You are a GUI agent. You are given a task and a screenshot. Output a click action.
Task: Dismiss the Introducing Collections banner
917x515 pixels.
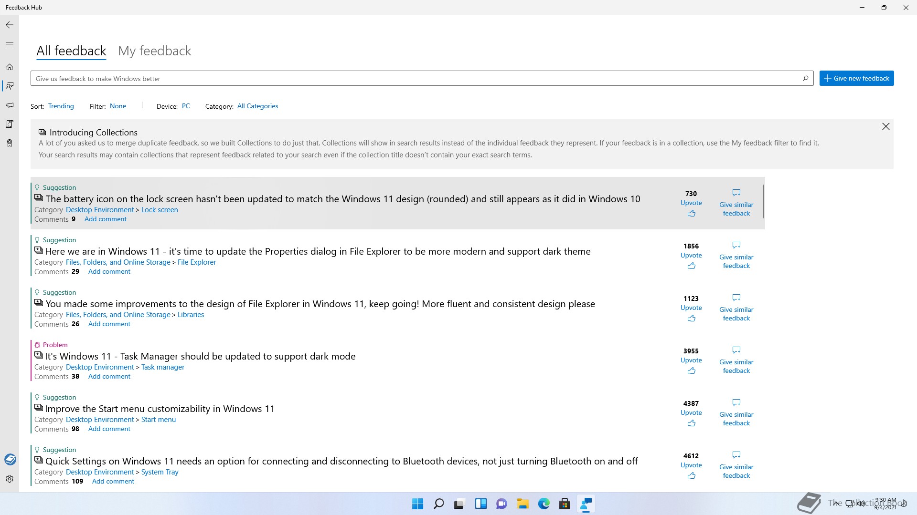(x=886, y=126)
